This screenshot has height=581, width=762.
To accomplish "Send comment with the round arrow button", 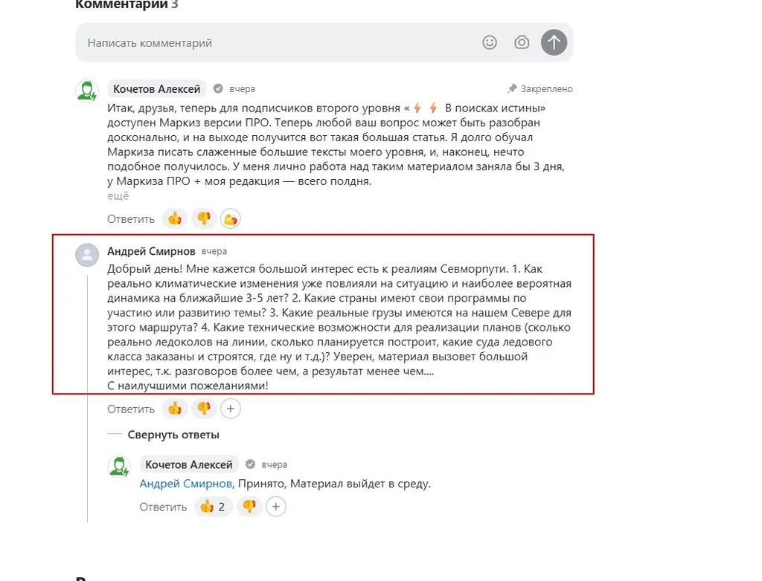I will coord(554,42).
